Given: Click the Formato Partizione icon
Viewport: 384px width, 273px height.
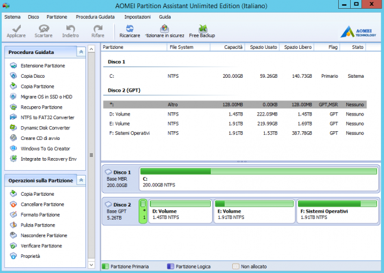Looking at the screenshot, I should click(13, 215).
